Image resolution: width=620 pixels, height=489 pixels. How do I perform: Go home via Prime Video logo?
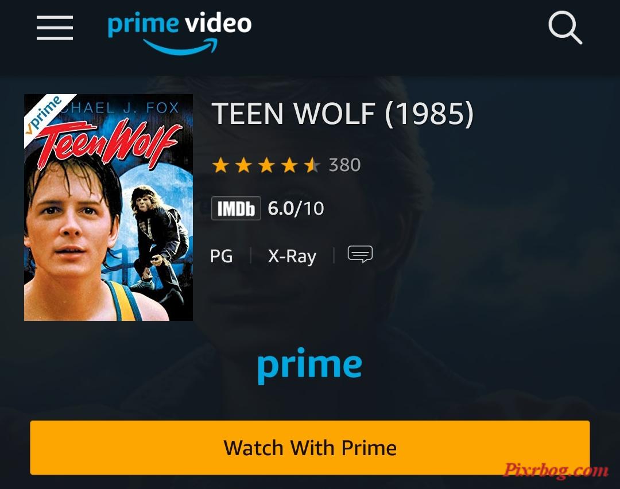click(x=180, y=33)
